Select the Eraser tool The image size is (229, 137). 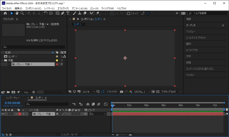click(85, 13)
